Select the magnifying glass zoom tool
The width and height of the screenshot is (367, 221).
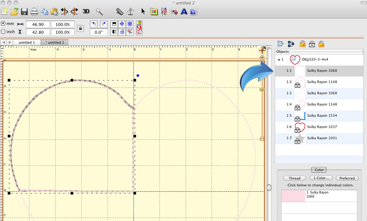[x=100, y=11]
